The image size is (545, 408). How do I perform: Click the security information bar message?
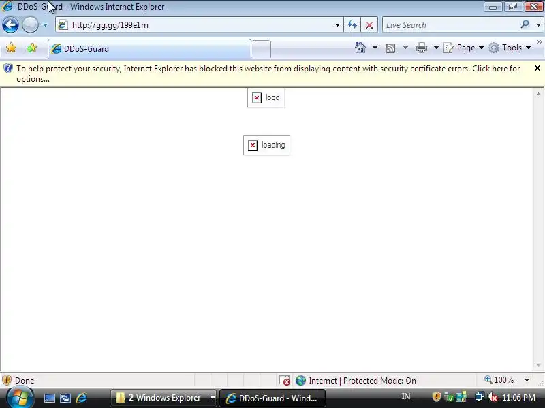click(x=268, y=73)
